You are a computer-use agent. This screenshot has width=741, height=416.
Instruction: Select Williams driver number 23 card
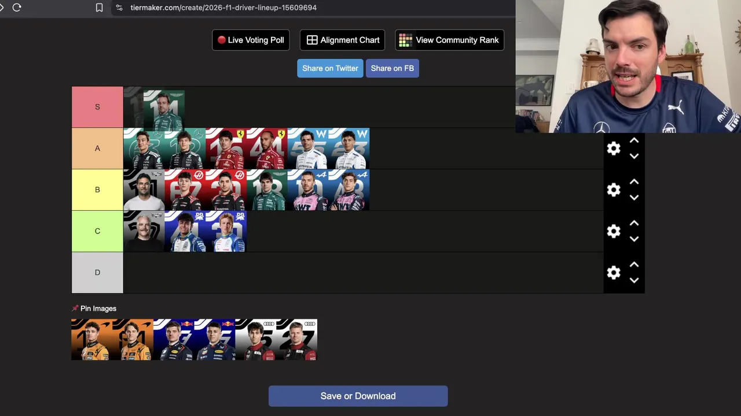click(349, 148)
